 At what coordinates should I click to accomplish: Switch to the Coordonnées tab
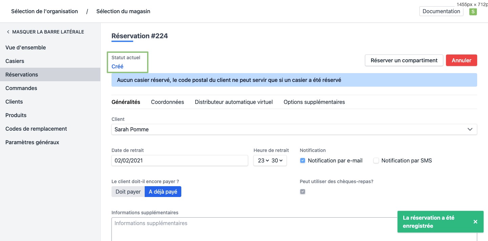coord(167,102)
